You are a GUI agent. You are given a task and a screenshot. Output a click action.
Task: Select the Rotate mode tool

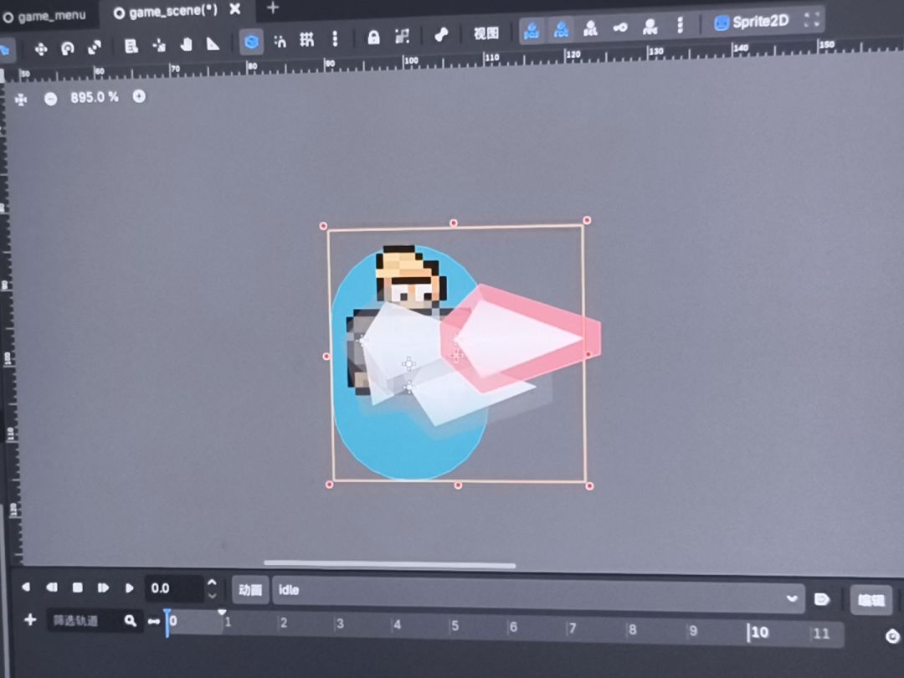(68, 49)
